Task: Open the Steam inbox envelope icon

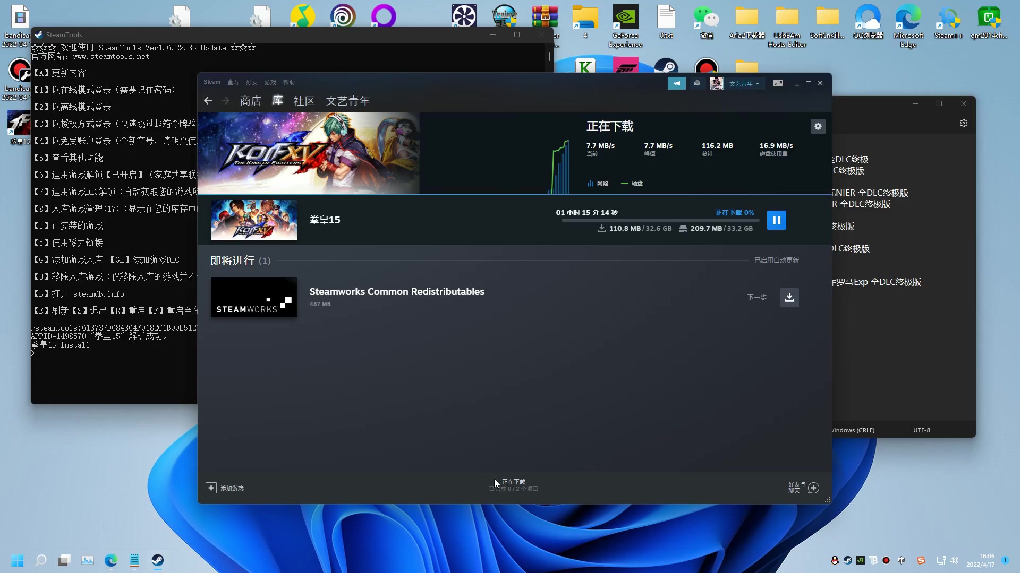Action: pyautogui.click(x=697, y=83)
